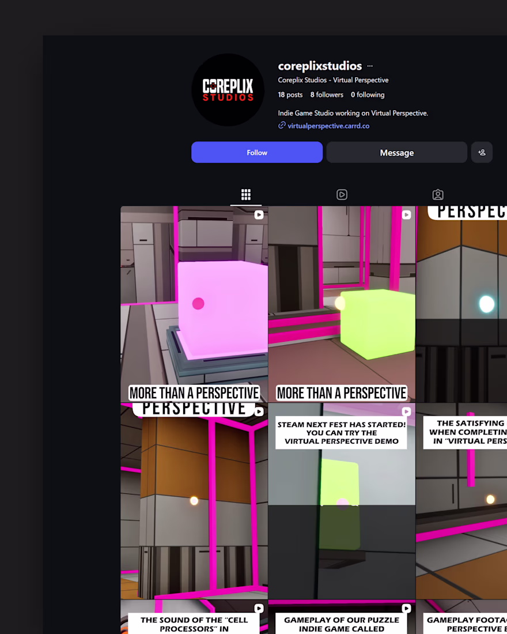Image resolution: width=507 pixels, height=634 pixels.
Task: Click the 18 posts count
Action: point(290,95)
